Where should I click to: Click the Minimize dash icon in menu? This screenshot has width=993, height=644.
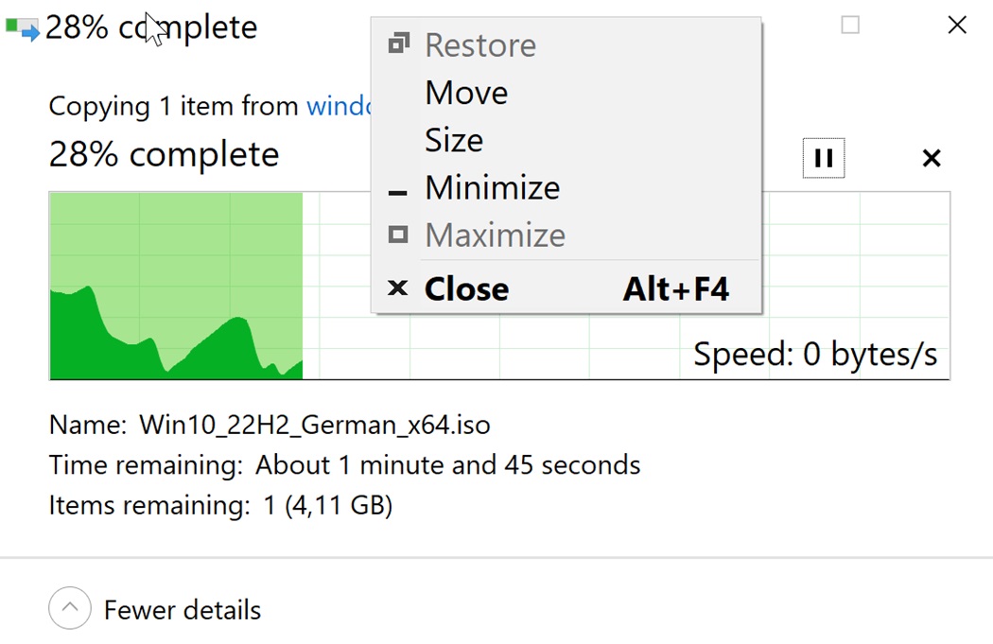(x=398, y=193)
